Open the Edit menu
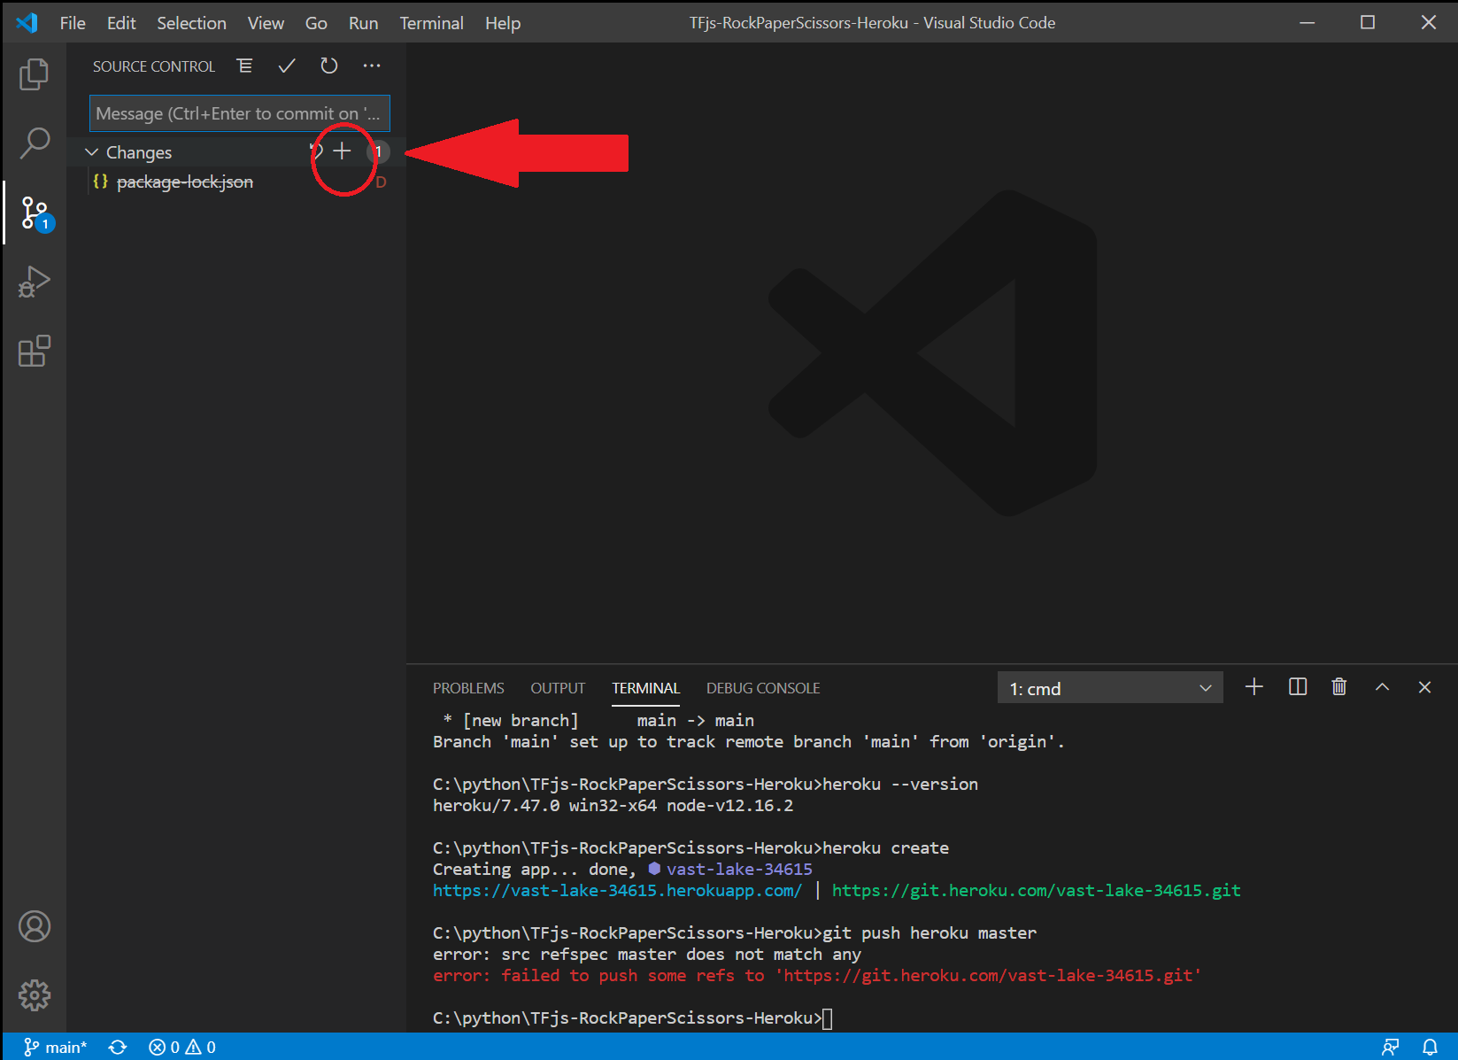Viewport: 1458px width, 1060px height. pos(121,23)
